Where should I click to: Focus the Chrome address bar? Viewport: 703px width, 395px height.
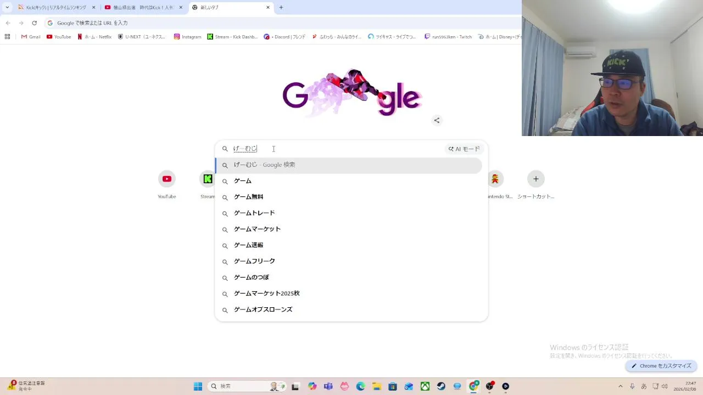point(280,23)
